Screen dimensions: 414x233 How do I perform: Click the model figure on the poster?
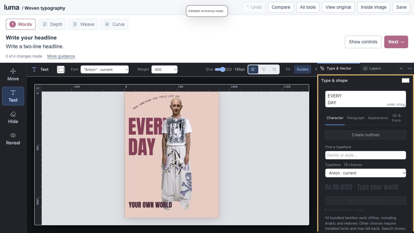[x=177, y=154]
